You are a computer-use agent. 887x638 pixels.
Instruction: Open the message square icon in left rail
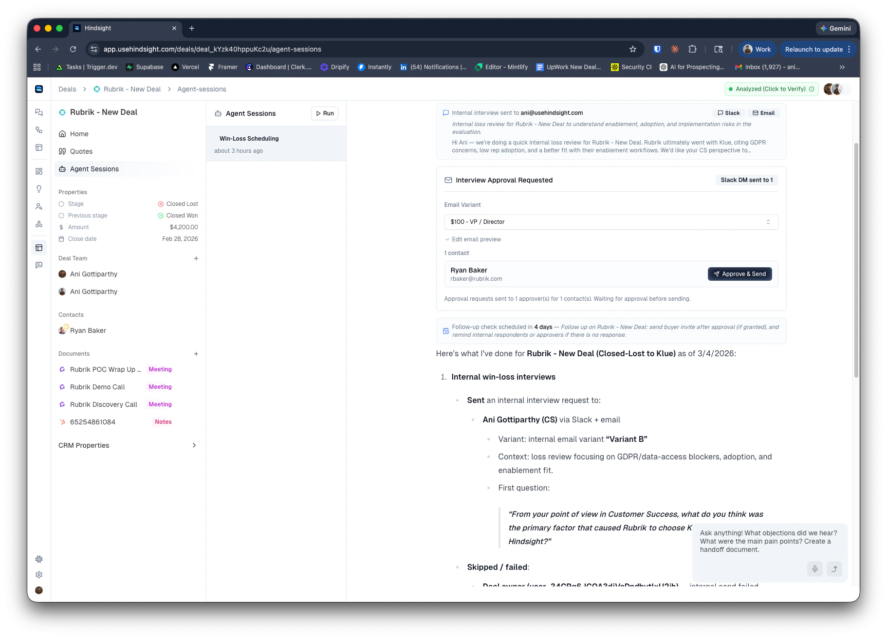39,265
